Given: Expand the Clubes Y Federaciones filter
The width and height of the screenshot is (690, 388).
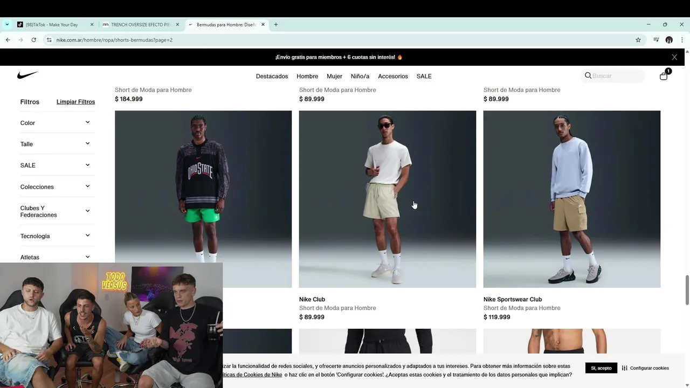Looking at the screenshot, I should (56, 211).
